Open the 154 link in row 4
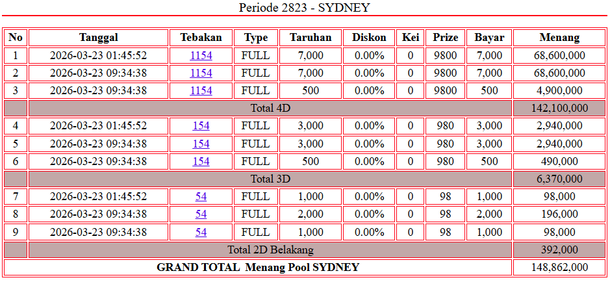 [x=201, y=126]
